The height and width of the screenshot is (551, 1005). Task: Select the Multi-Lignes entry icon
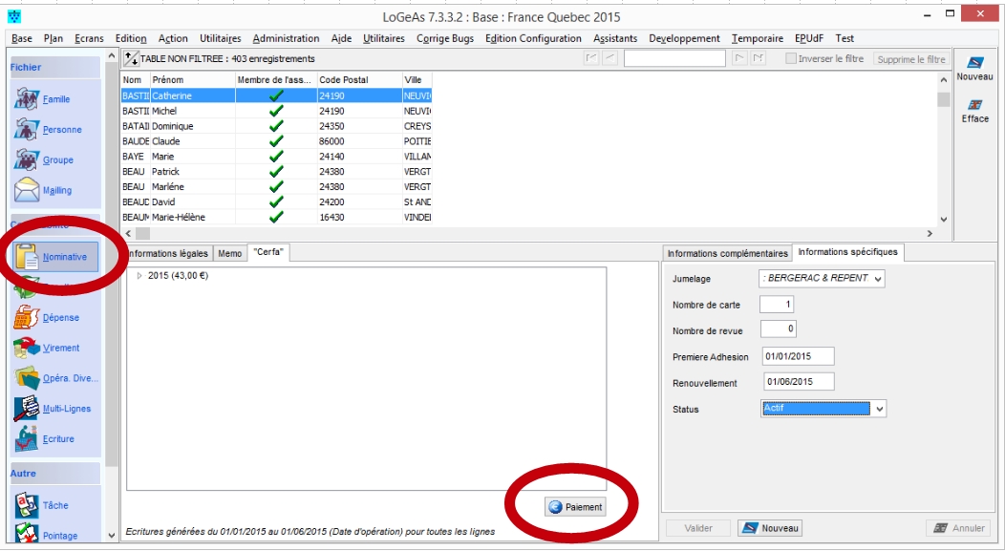coord(27,409)
